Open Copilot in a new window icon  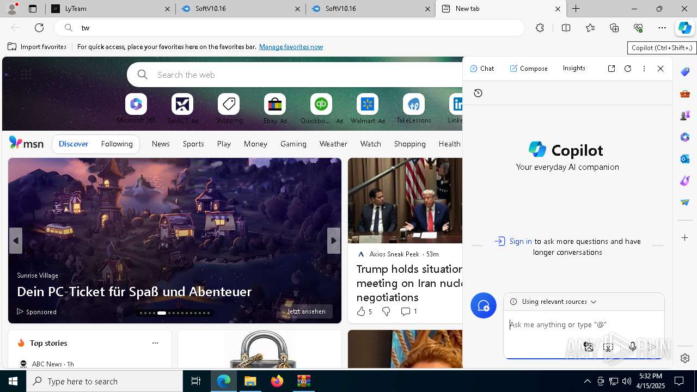tap(612, 69)
